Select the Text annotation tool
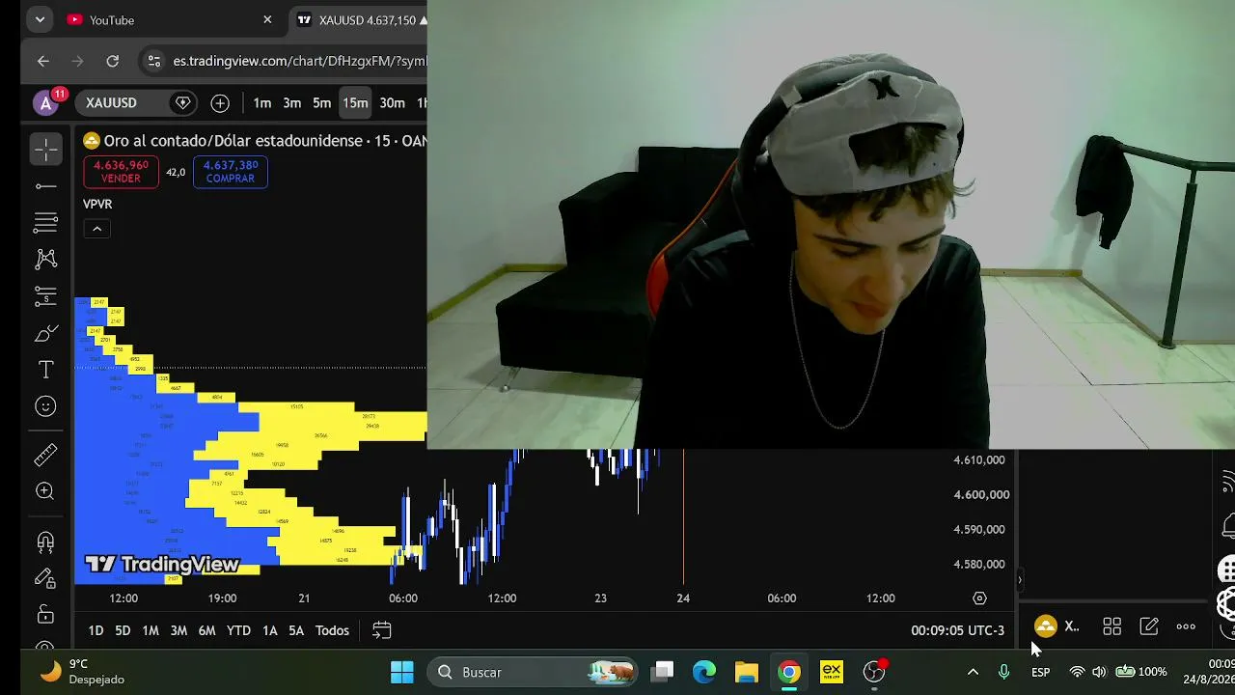This screenshot has height=695, width=1235. point(45,371)
